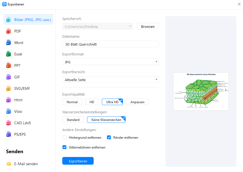Switch to Bilder (PNG, JPG) export
Viewport: 243px width, 172px height.
(x=28, y=20)
